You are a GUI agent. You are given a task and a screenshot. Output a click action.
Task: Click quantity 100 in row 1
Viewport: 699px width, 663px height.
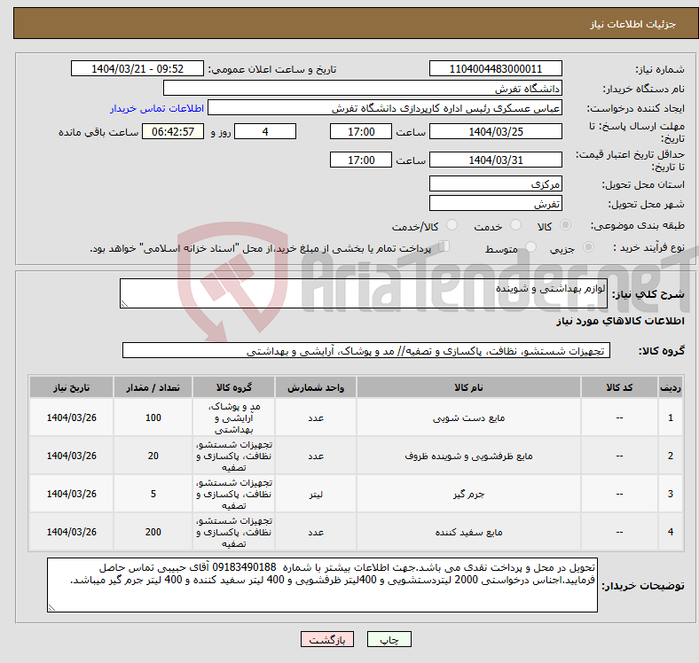point(153,417)
